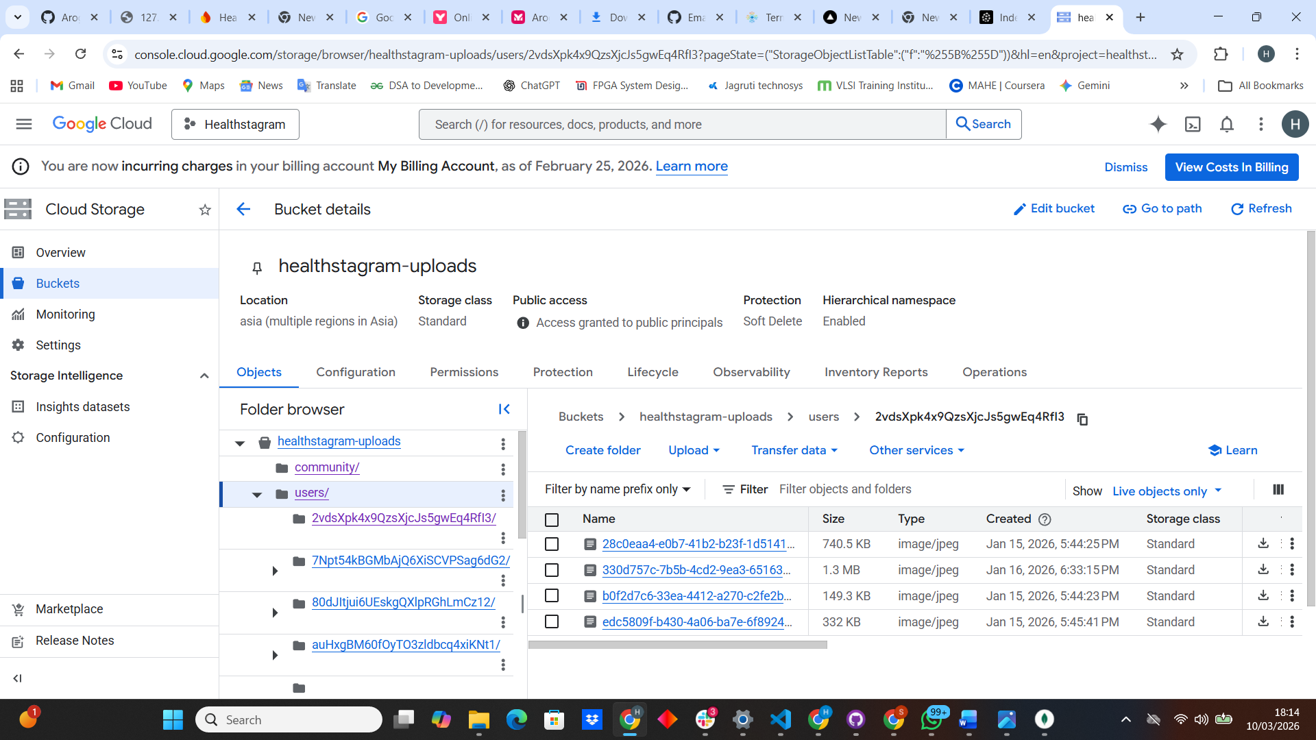Copy folder path with copy icon
Screen dimensions: 1316x740
coord(1082,419)
